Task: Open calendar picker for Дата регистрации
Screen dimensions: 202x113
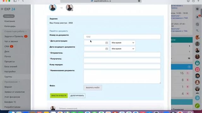Action: (107, 43)
